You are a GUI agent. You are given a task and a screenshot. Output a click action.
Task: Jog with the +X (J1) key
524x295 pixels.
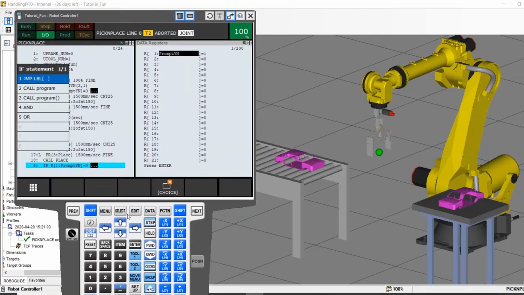[180, 222]
